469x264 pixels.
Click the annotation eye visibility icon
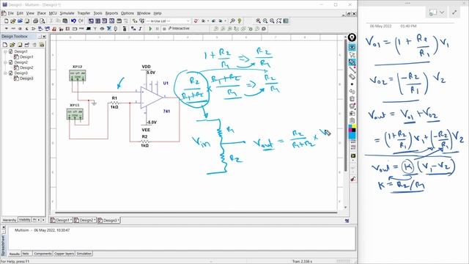tap(352, 47)
